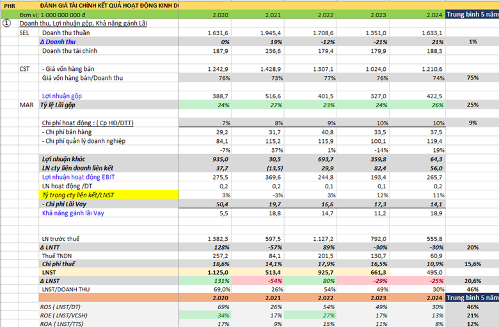
Task: Select the PHR ticker cell
Action: click(x=10, y=6)
